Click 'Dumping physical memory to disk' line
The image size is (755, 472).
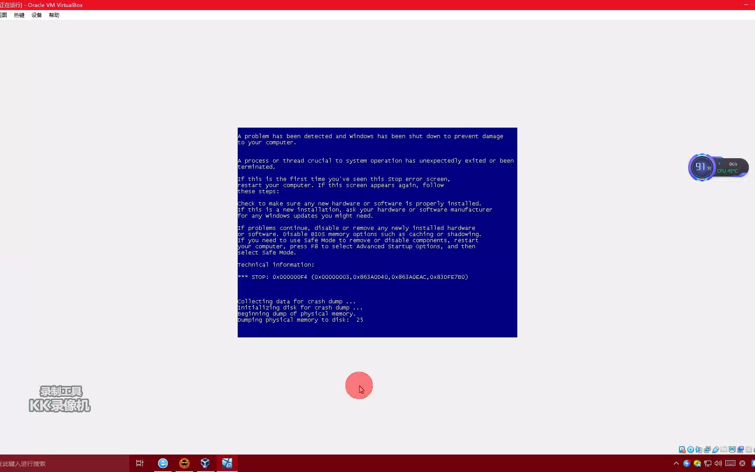[301, 320]
